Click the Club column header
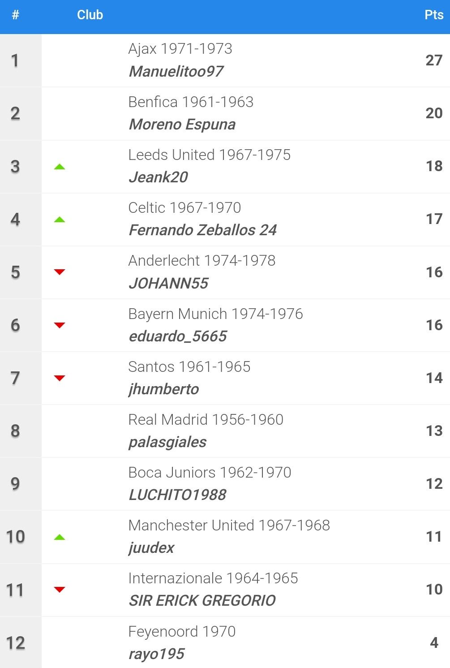 (90, 15)
